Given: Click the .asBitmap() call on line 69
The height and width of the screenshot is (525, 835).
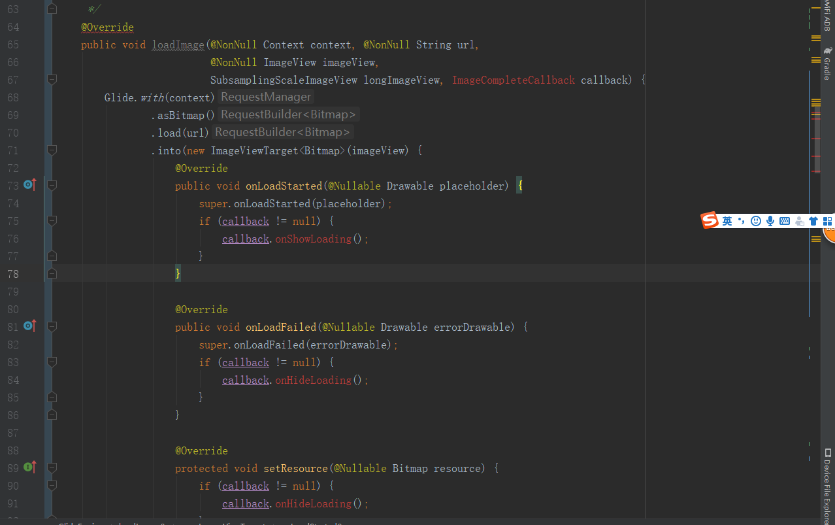Looking at the screenshot, I should tap(184, 115).
